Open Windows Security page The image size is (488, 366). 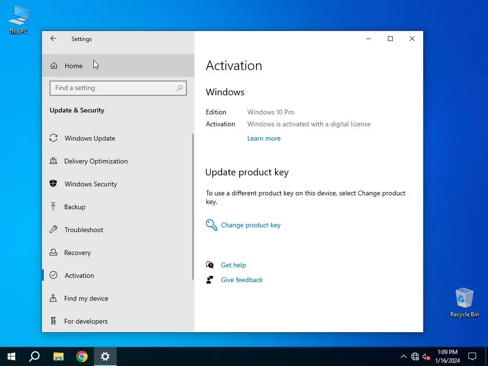point(117,184)
